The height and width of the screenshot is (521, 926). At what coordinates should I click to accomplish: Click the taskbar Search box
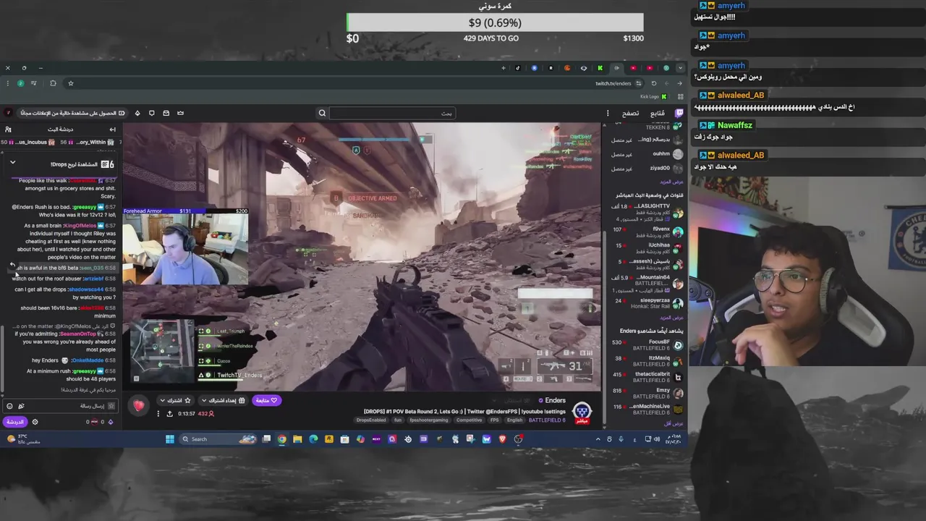click(218, 439)
